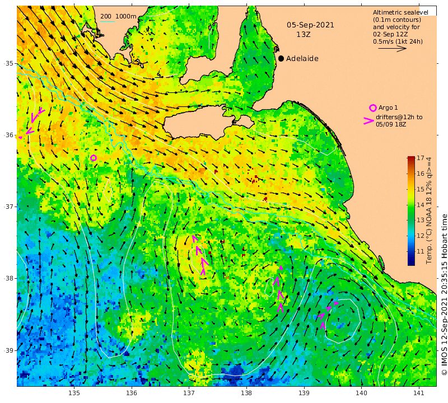Click the Argo 1 legend circle symbol
The image size is (448, 403).
point(373,108)
